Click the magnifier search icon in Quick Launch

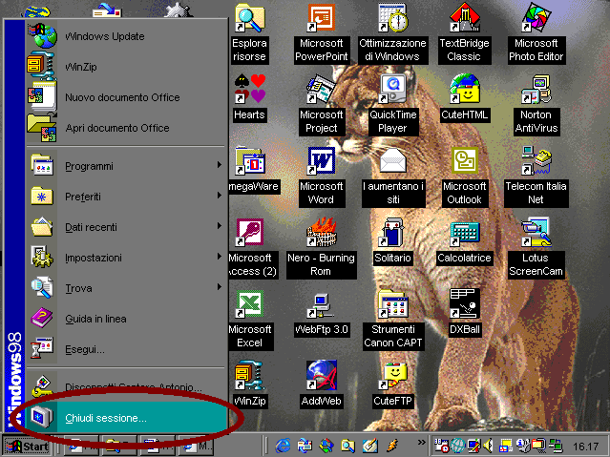347,446
